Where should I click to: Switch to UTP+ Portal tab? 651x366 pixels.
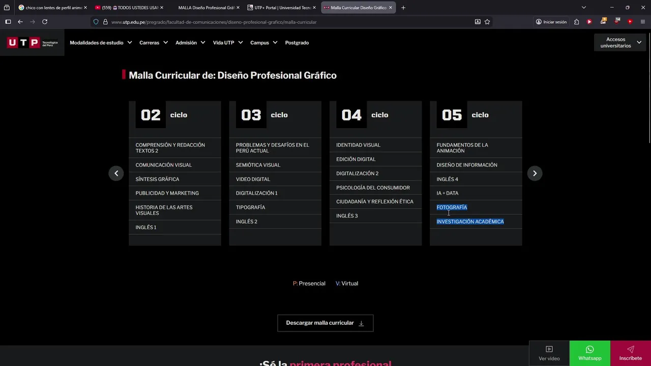[282, 8]
